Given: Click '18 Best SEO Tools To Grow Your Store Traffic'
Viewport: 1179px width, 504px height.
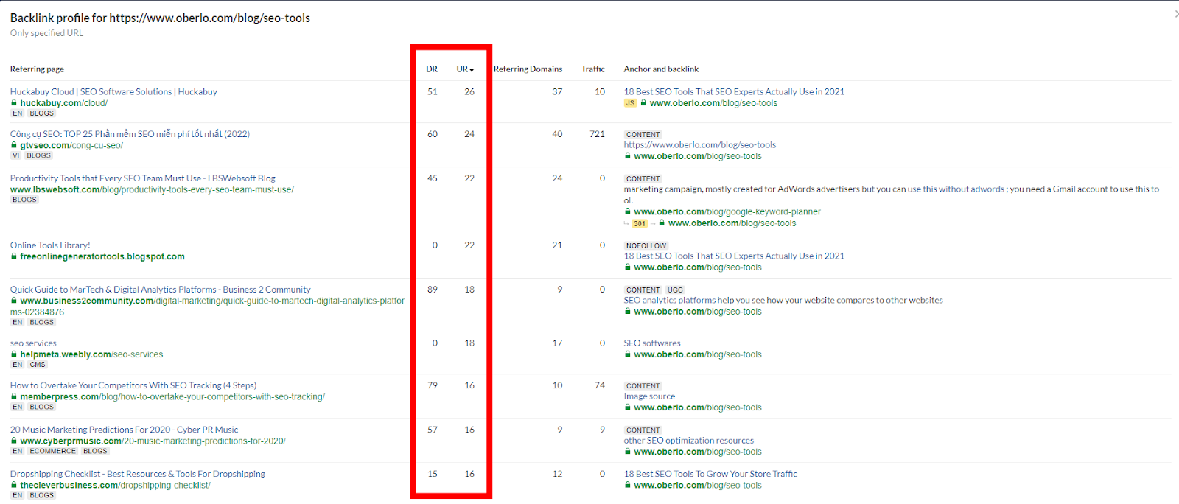Looking at the screenshot, I should tap(710, 474).
